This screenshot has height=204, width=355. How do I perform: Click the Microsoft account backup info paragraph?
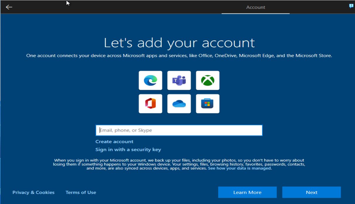pos(179,164)
